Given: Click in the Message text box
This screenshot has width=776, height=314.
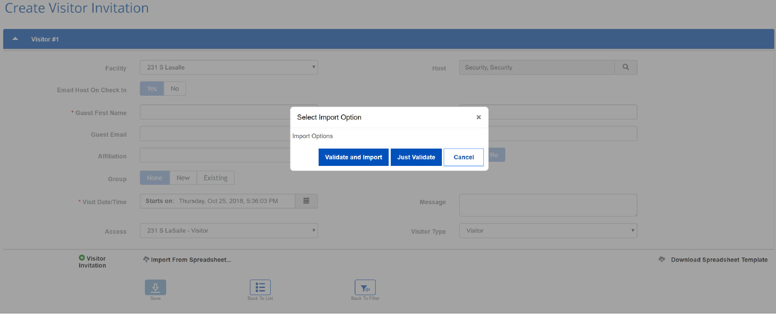Looking at the screenshot, I should click(548, 205).
